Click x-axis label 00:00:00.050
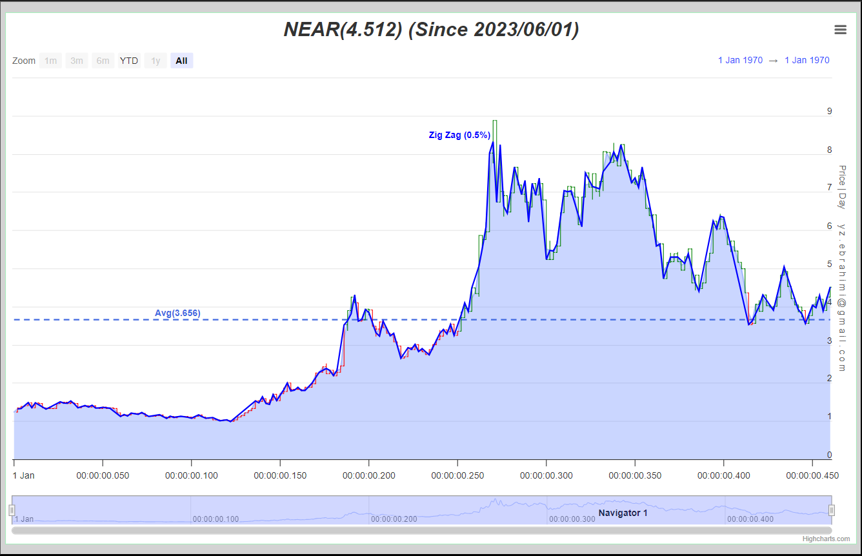This screenshot has height=556, width=862. click(x=103, y=475)
